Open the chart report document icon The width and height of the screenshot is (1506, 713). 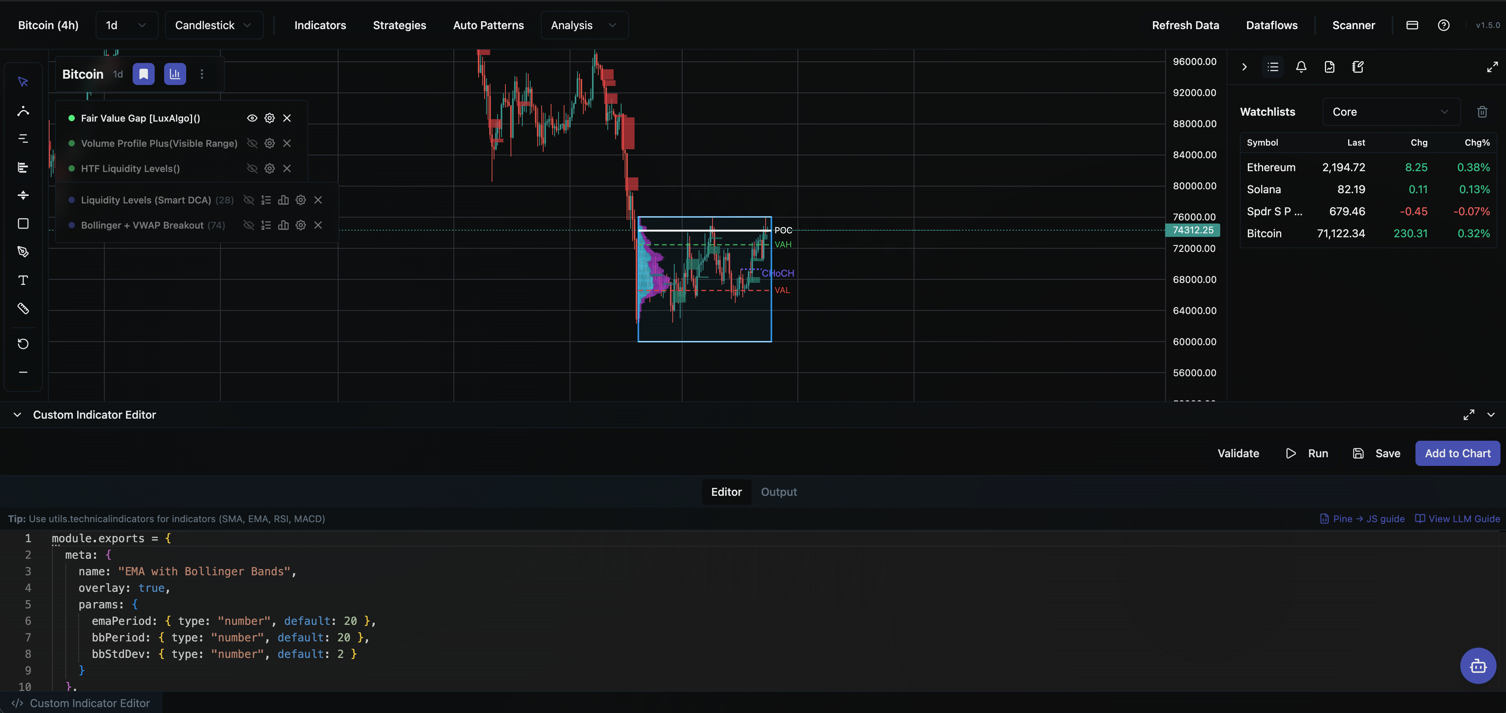click(1329, 66)
